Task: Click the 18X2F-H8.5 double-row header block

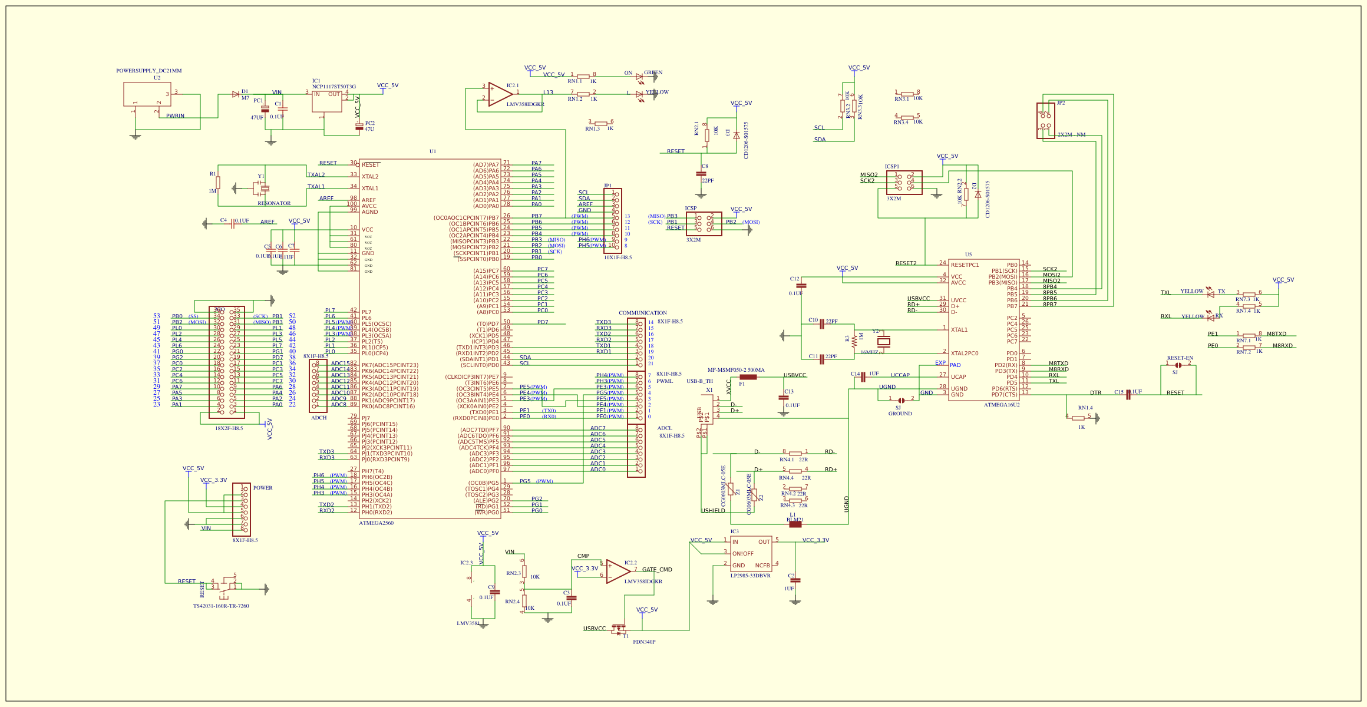Action: tap(226, 362)
